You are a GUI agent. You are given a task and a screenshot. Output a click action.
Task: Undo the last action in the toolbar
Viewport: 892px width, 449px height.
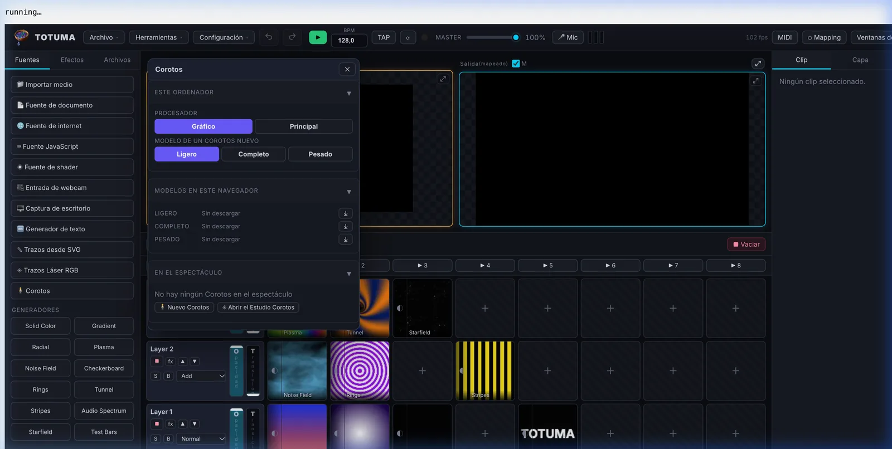[269, 37]
